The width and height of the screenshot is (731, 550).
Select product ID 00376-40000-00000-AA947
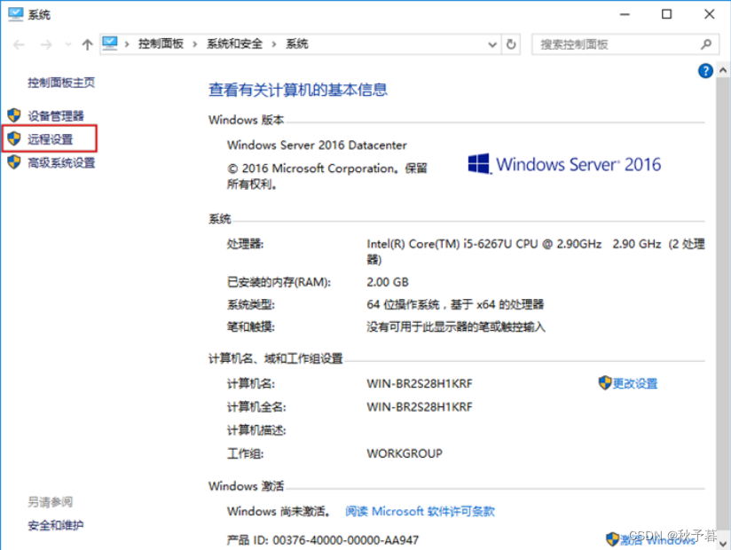click(345, 540)
